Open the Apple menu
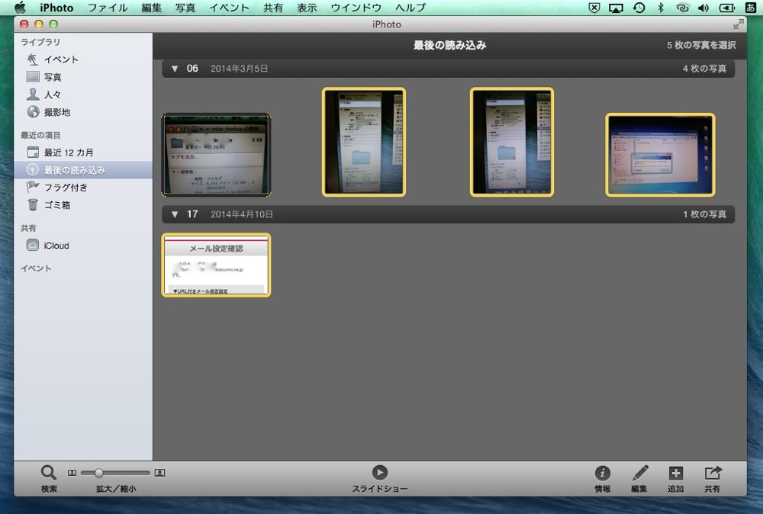 20,8
